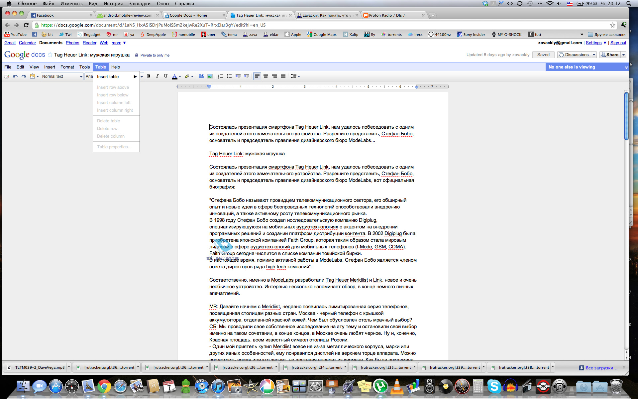
Task: Toggle italic formatting
Action: (158, 76)
